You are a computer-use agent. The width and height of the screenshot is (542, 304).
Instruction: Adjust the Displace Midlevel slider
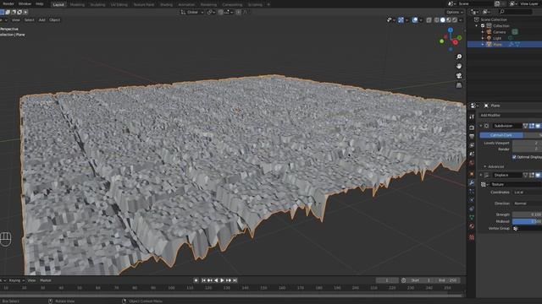(x=527, y=221)
